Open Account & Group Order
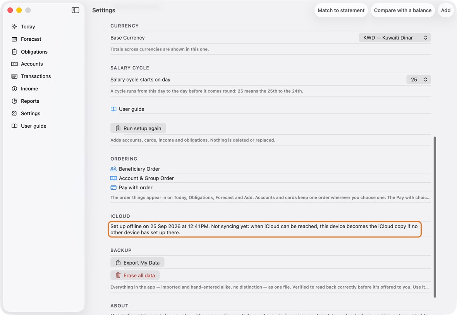 tap(146, 178)
